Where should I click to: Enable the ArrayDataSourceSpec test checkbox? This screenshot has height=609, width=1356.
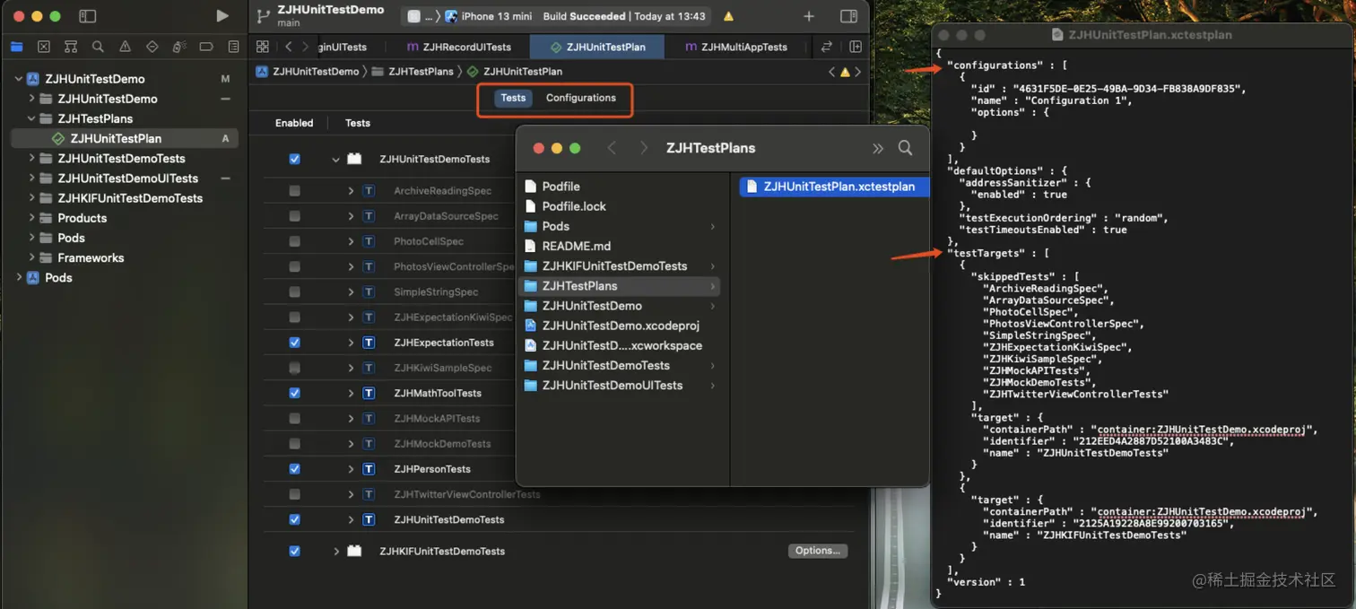(x=294, y=216)
